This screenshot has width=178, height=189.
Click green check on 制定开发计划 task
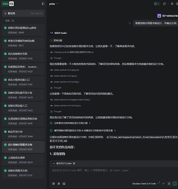pos(5,132)
